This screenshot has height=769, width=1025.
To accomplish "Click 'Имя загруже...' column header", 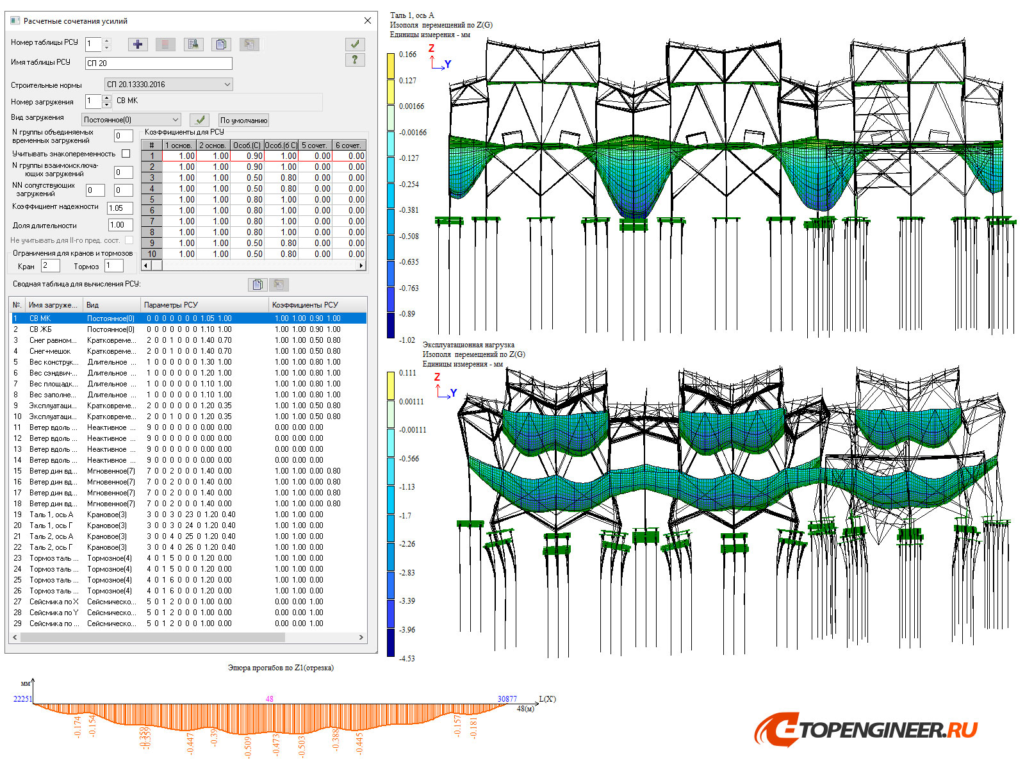I will pyautogui.click(x=54, y=305).
